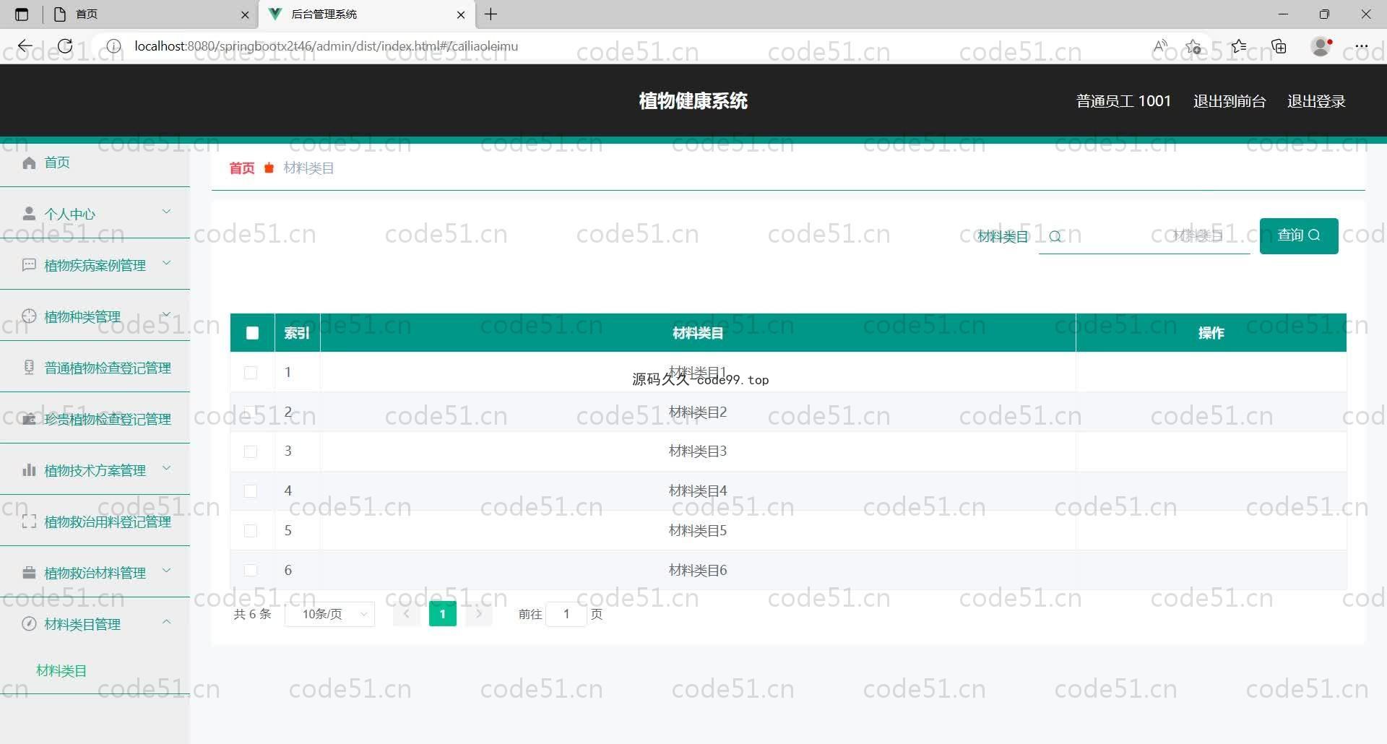Open a new browser tab with plus
The height and width of the screenshot is (744, 1387).
coord(491,14)
